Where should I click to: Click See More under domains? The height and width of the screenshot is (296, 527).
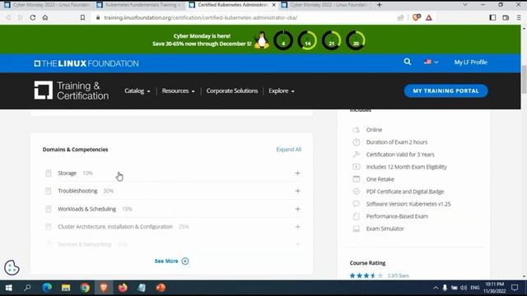pos(171,261)
